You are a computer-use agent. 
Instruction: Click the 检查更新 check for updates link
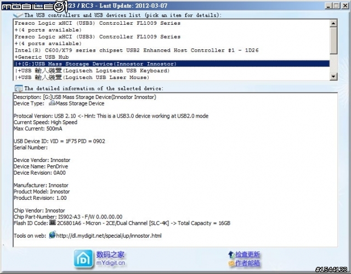(x=247, y=255)
